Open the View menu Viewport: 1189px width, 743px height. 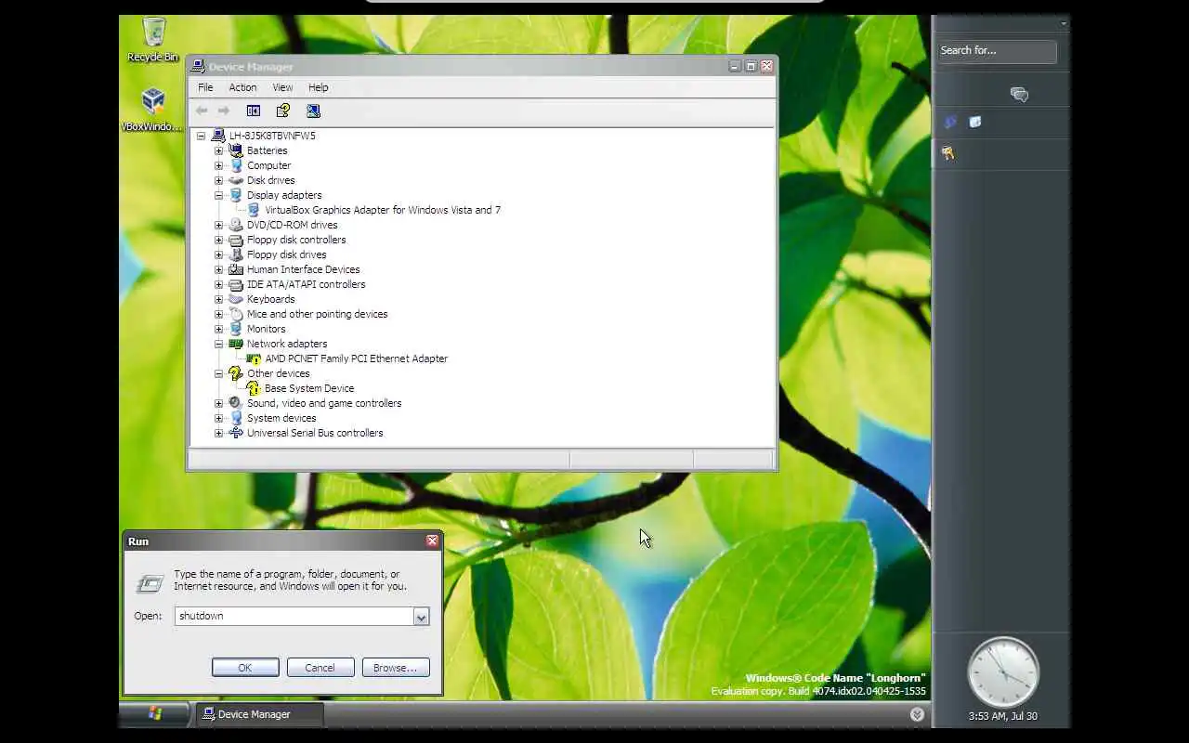(282, 87)
